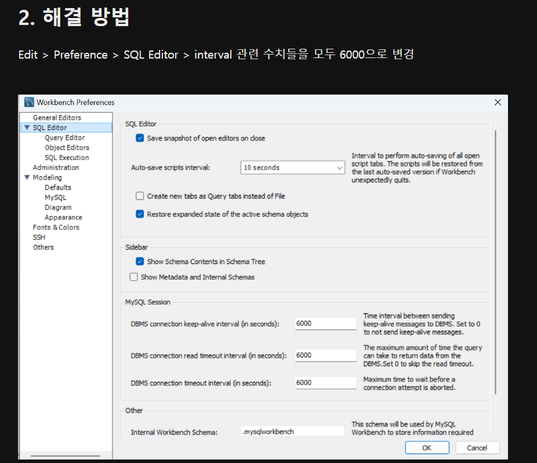Viewport: 537px width, 463px height.
Task: Click the 'Edit > Preference > SQL Editor' instruction text
Action: (x=216, y=55)
